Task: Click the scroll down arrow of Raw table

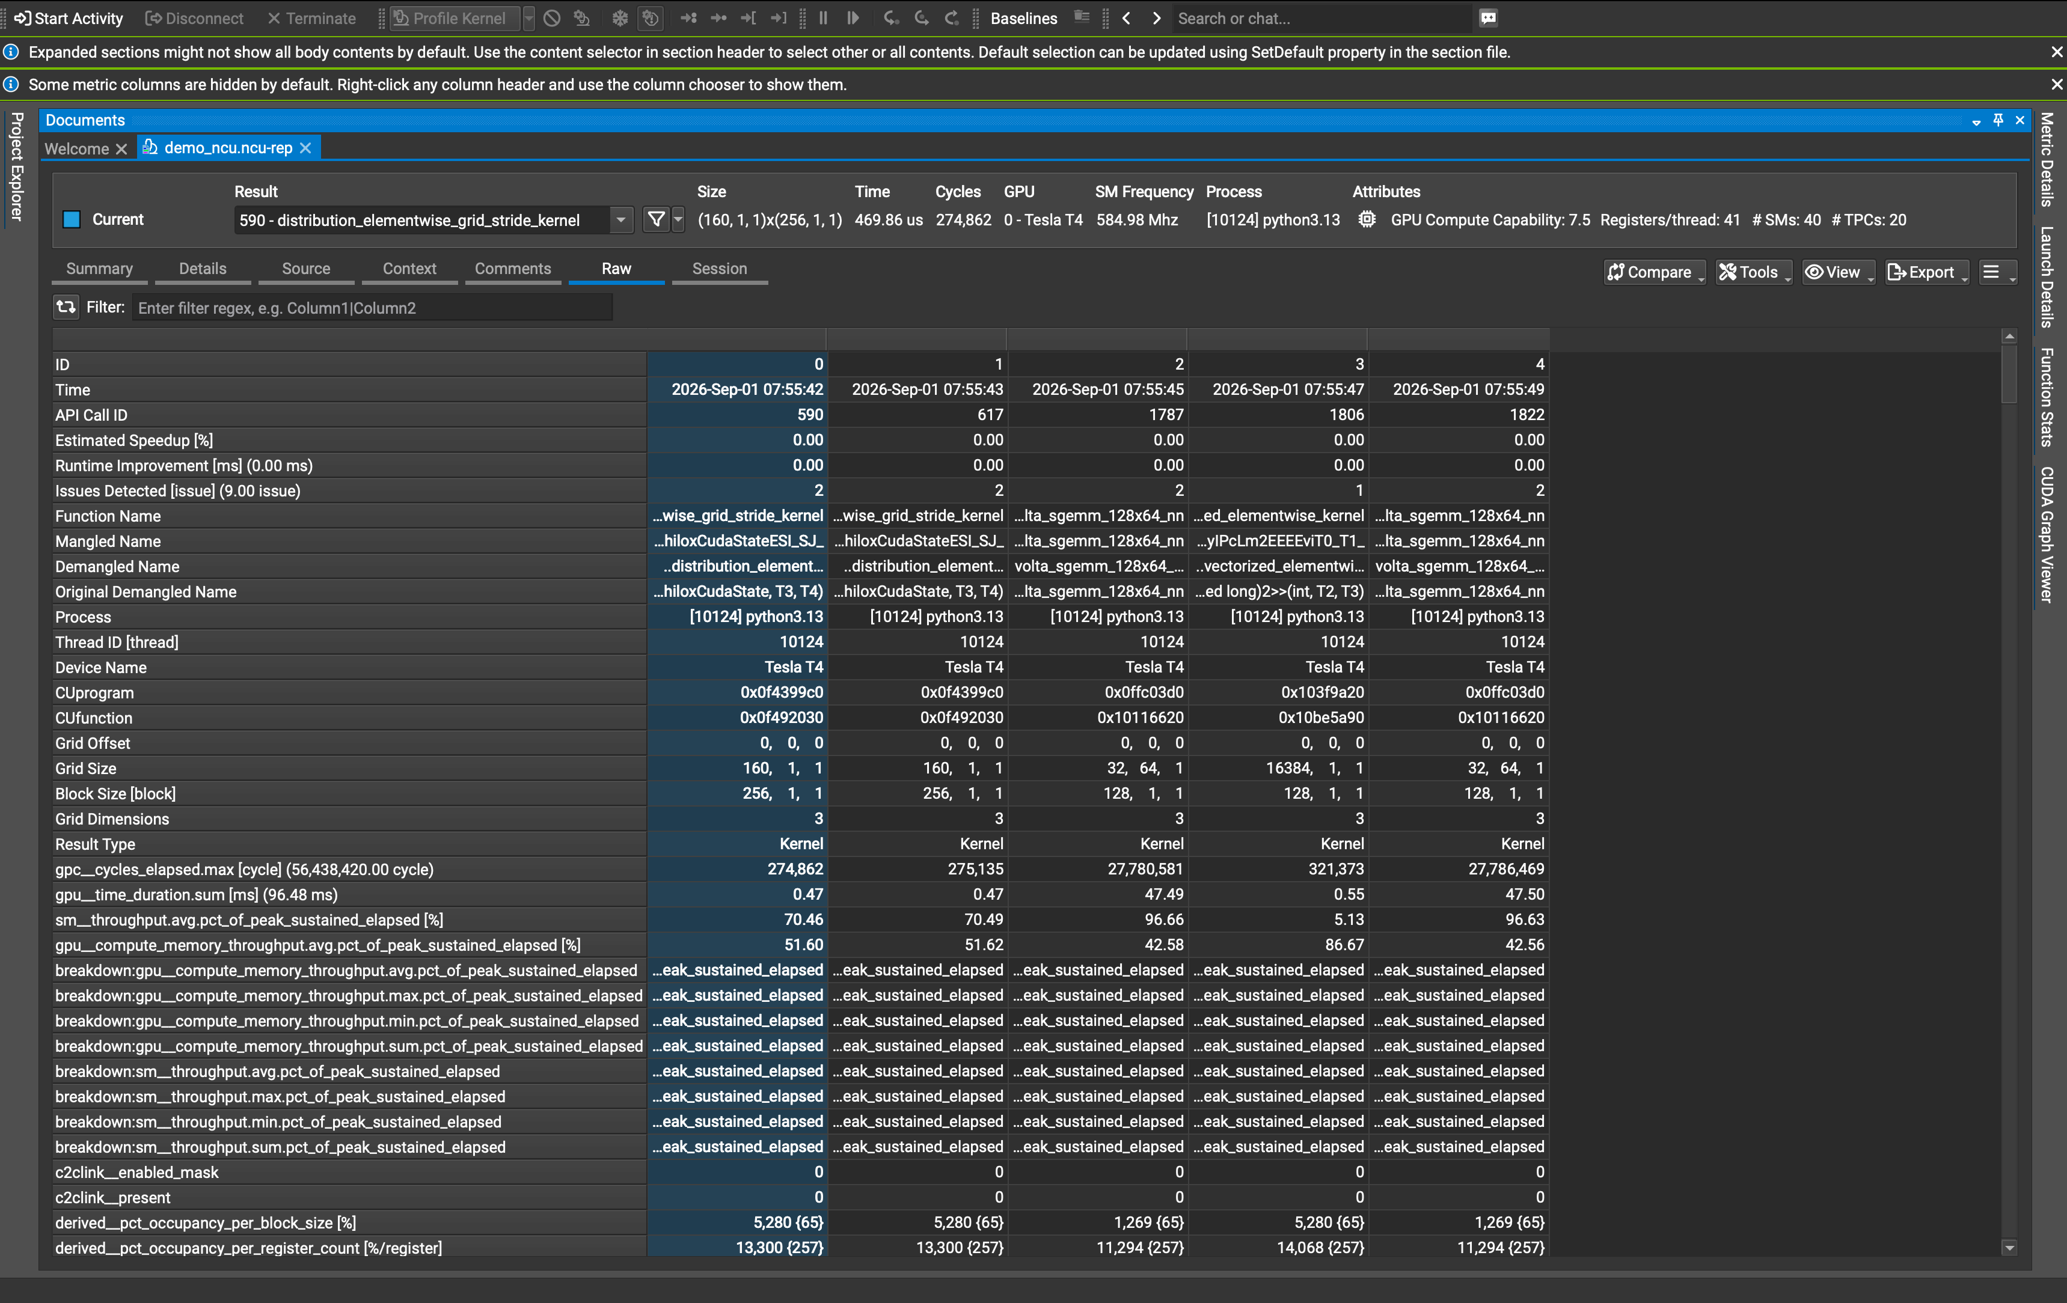Action: click(2009, 1247)
